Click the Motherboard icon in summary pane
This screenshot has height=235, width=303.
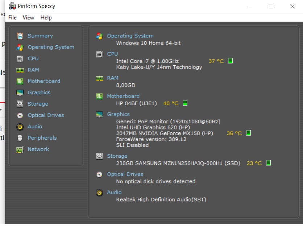pyautogui.click(x=99, y=96)
